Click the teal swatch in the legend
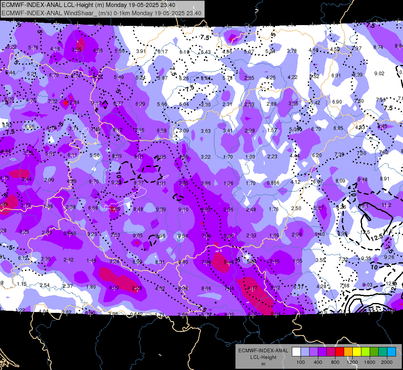This screenshot has height=370, width=403. 383,352
